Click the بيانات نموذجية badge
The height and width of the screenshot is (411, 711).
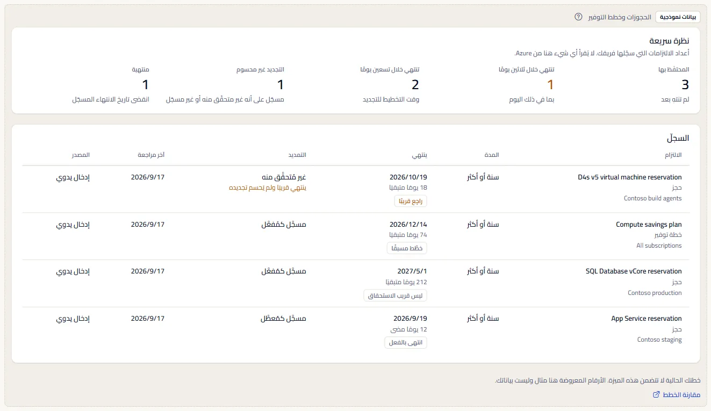coord(678,17)
